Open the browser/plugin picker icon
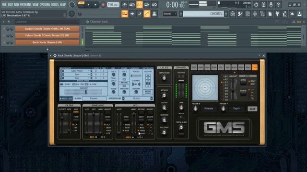Viewport: 307px width, 172px height. point(262,14)
